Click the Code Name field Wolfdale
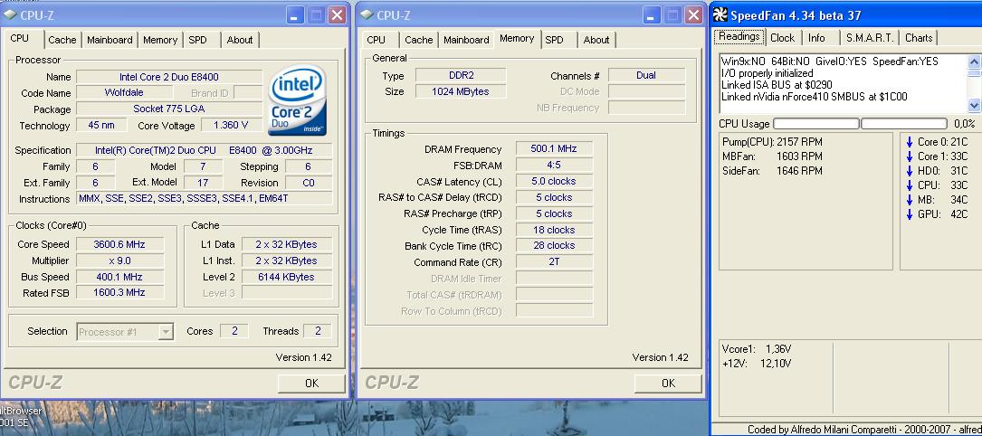 (x=123, y=92)
